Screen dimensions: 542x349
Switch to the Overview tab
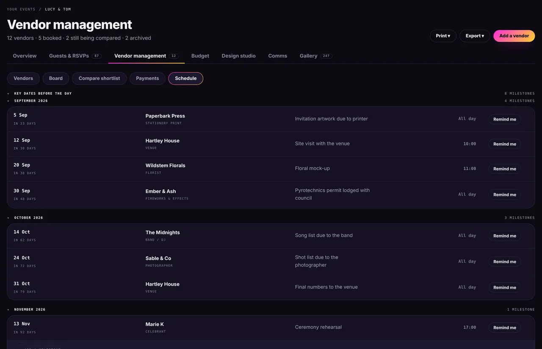coord(25,56)
